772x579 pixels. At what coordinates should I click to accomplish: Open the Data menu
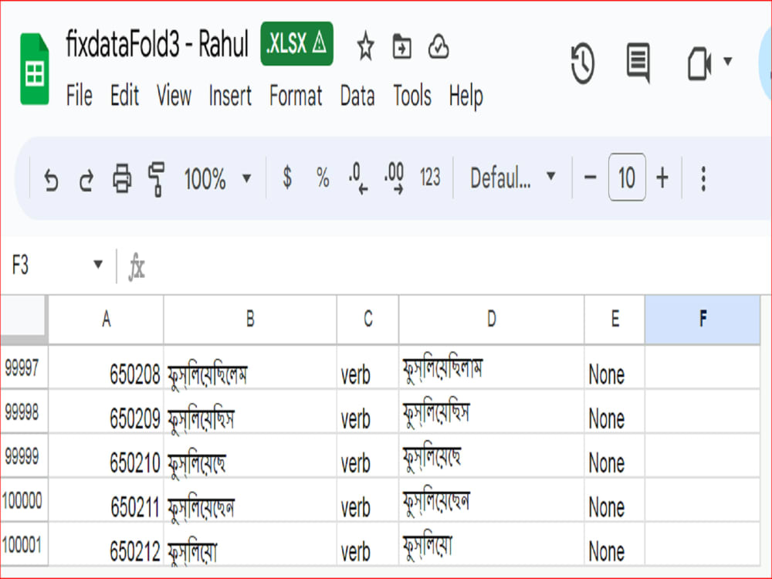tap(357, 95)
